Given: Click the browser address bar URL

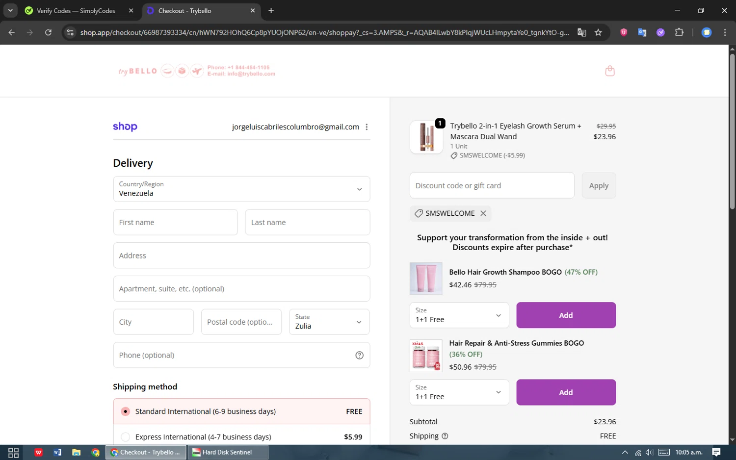Looking at the screenshot, I should point(325,32).
